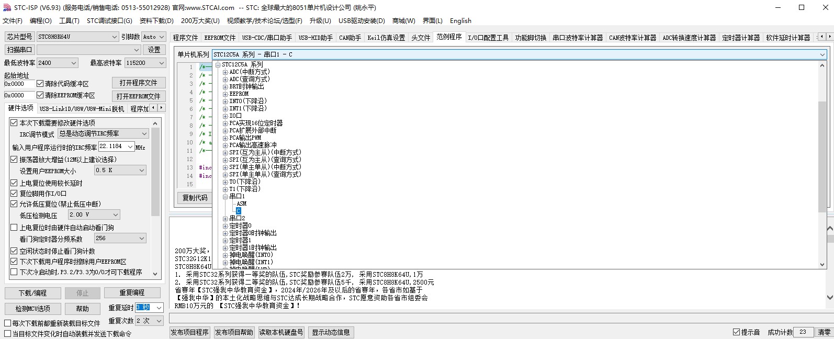Select the C item under 串口1

(238, 211)
